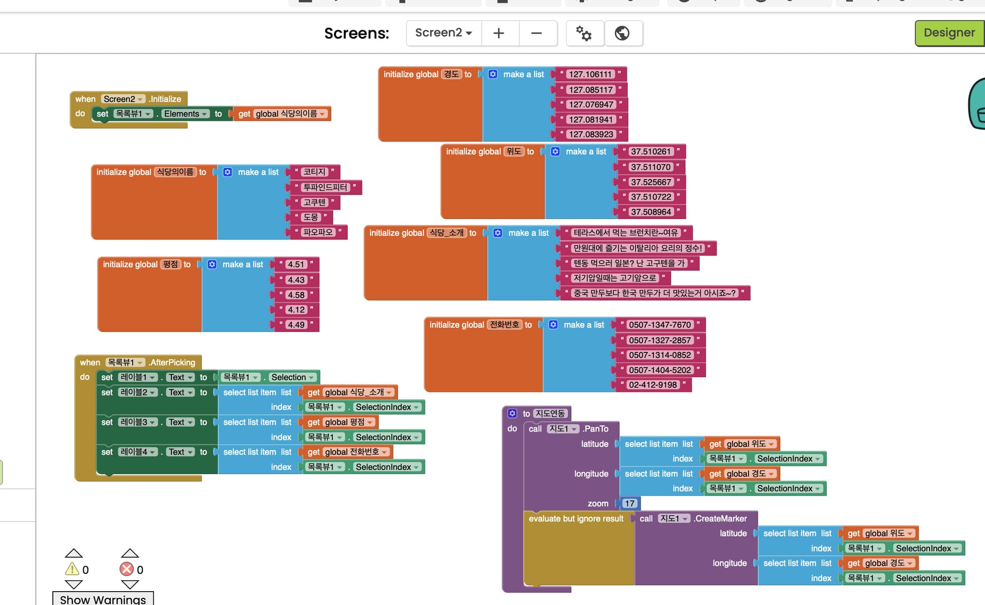Select text block 127.083923
985x605 pixels.
click(591, 134)
